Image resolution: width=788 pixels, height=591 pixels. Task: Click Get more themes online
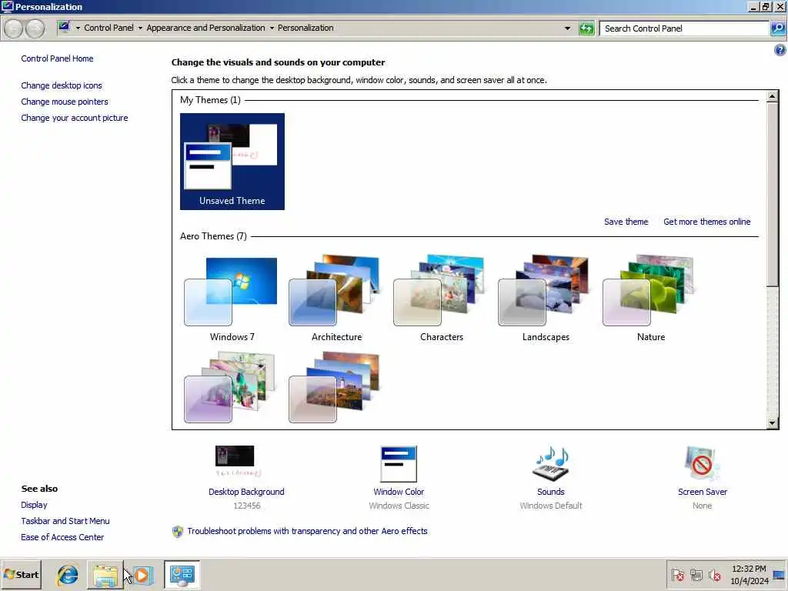coord(706,222)
